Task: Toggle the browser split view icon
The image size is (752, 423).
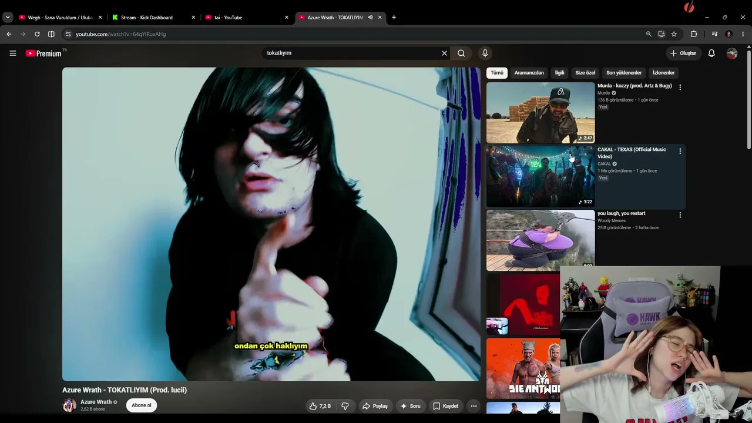Action: (x=51, y=34)
